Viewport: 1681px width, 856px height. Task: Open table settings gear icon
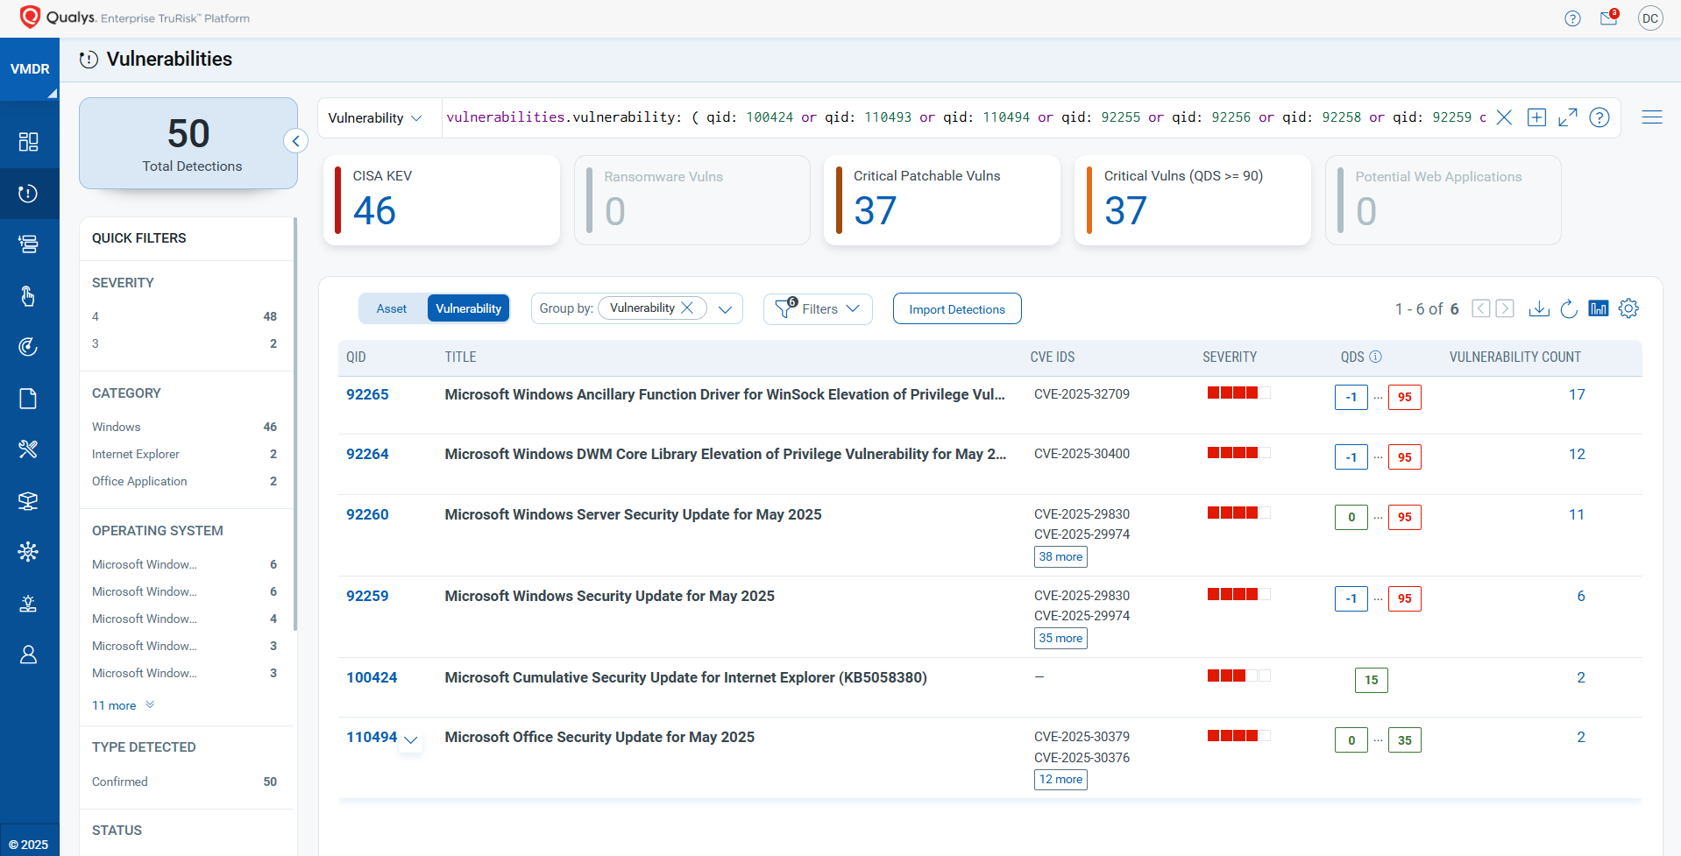(1628, 308)
